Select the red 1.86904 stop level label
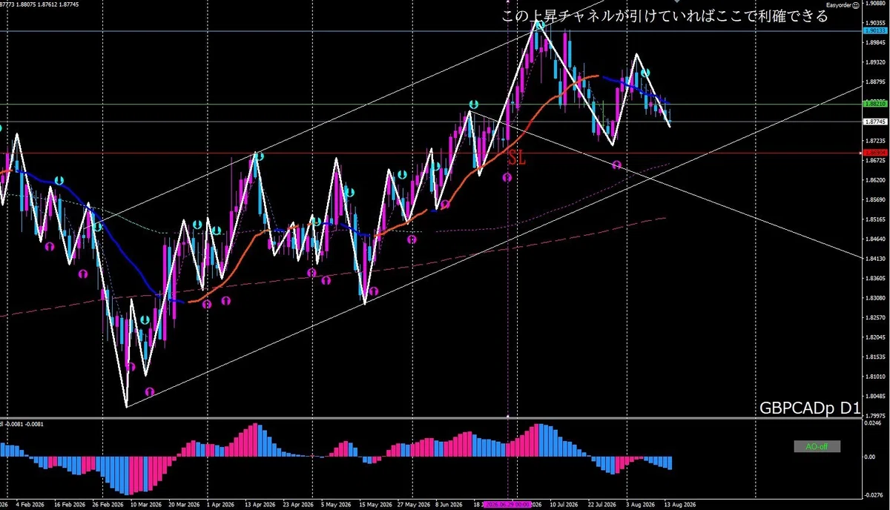 point(875,152)
